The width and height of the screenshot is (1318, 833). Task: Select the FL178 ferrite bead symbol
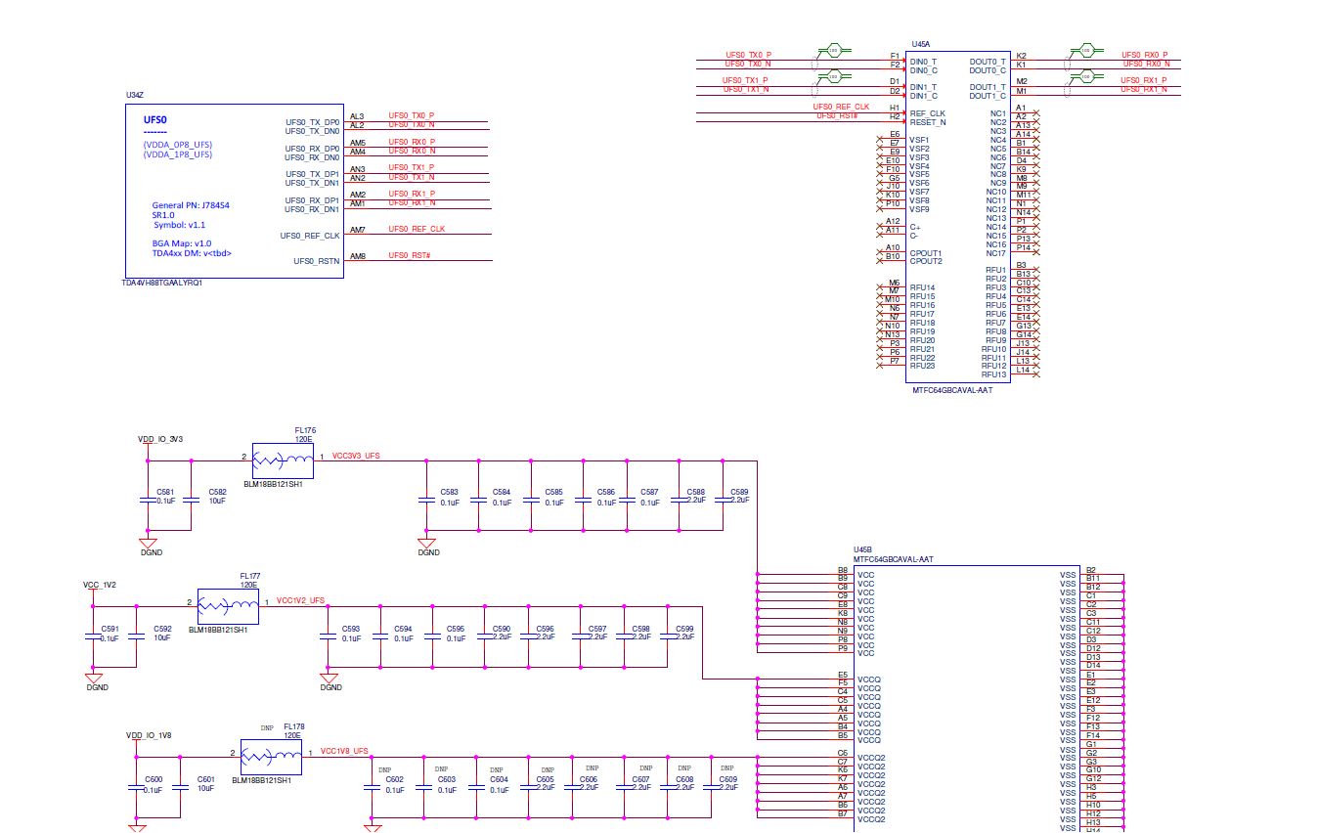tap(271, 755)
